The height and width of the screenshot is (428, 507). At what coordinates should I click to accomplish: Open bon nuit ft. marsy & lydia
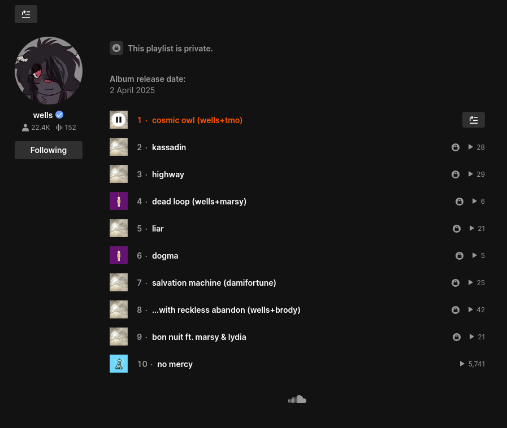coord(199,337)
